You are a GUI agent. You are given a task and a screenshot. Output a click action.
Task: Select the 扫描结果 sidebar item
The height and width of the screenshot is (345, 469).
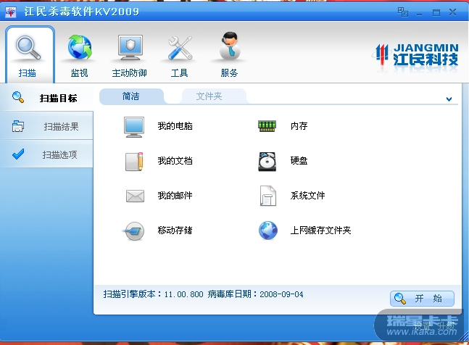click(x=46, y=126)
